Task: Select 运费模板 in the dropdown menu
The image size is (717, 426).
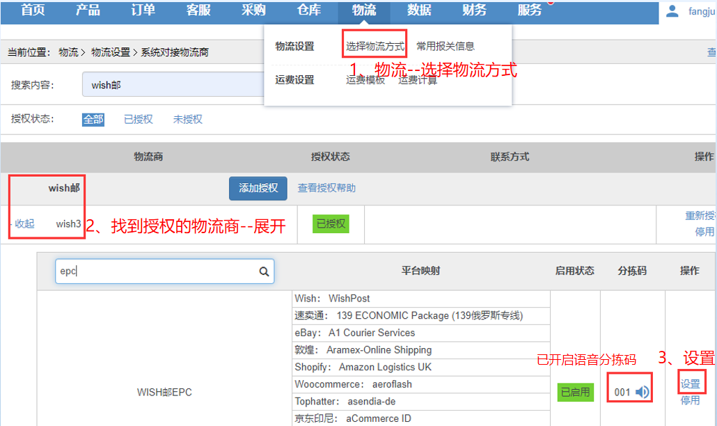Action: (365, 81)
